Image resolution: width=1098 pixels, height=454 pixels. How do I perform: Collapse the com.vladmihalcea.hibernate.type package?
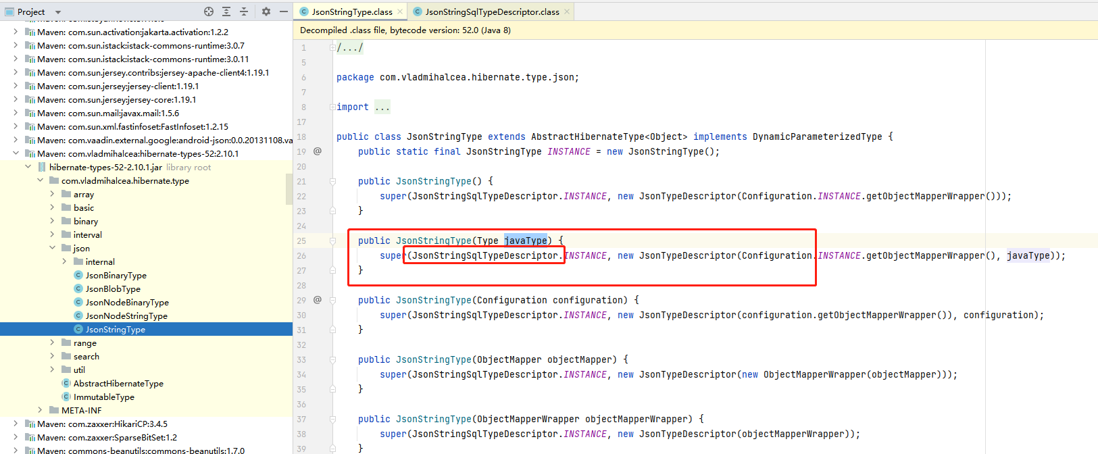(x=40, y=180)
